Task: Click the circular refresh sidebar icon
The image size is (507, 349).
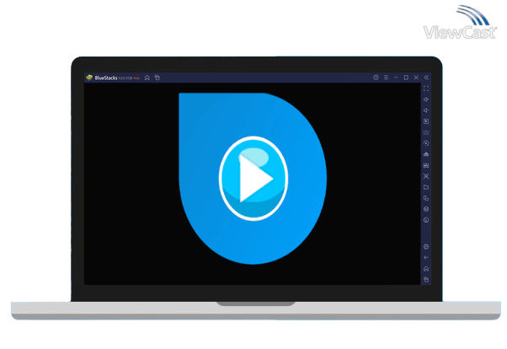Action: [426, 220]
